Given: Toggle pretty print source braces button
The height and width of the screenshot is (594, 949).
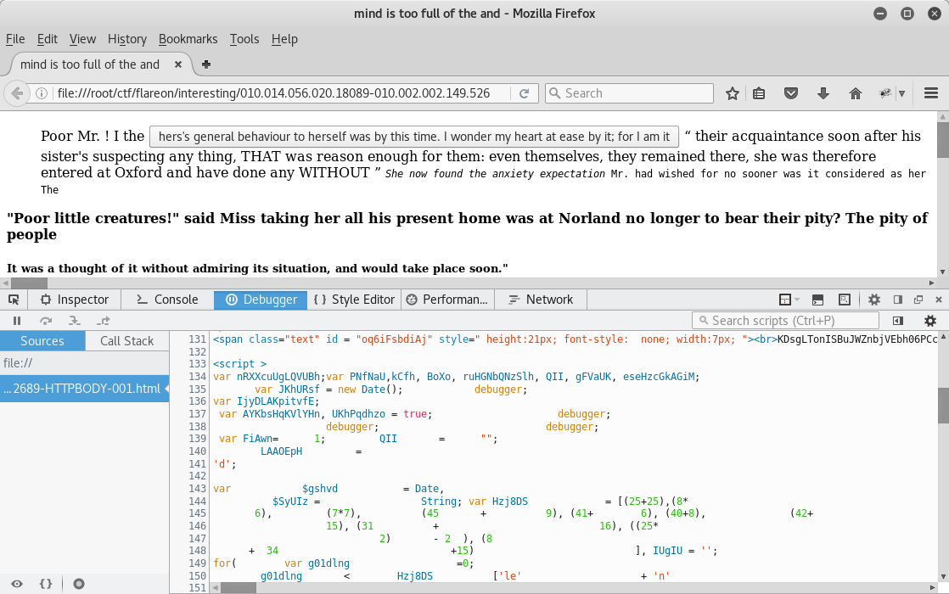Looking at the screenshot, I should coord(46,584).
